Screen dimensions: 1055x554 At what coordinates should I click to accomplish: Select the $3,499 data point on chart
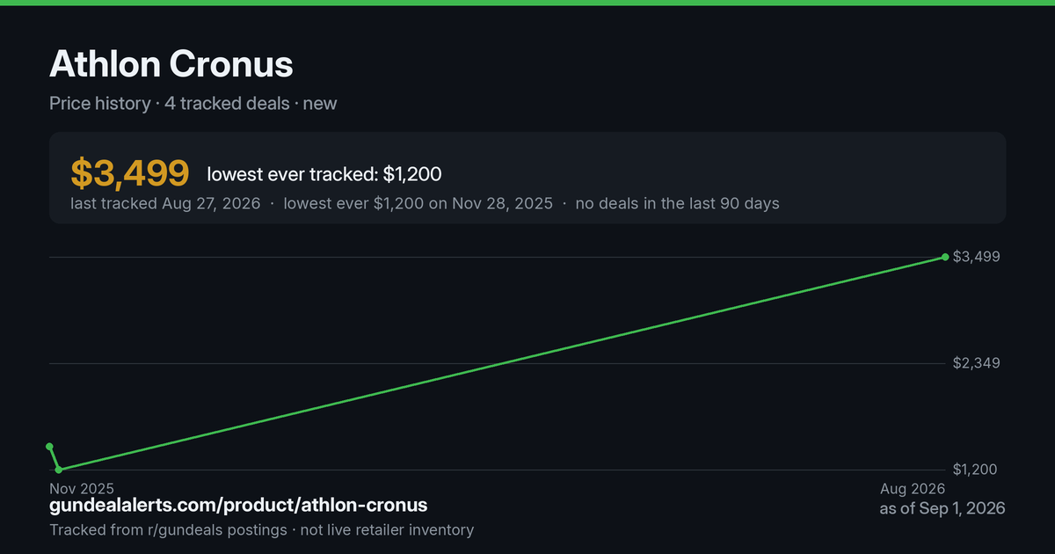click(x=945, y=257)
